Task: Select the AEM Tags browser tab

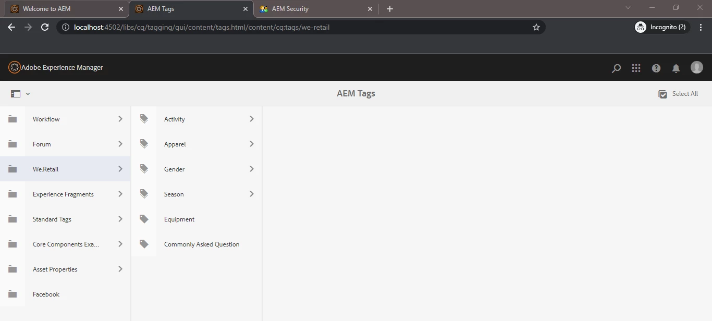Action: (191, 9)
